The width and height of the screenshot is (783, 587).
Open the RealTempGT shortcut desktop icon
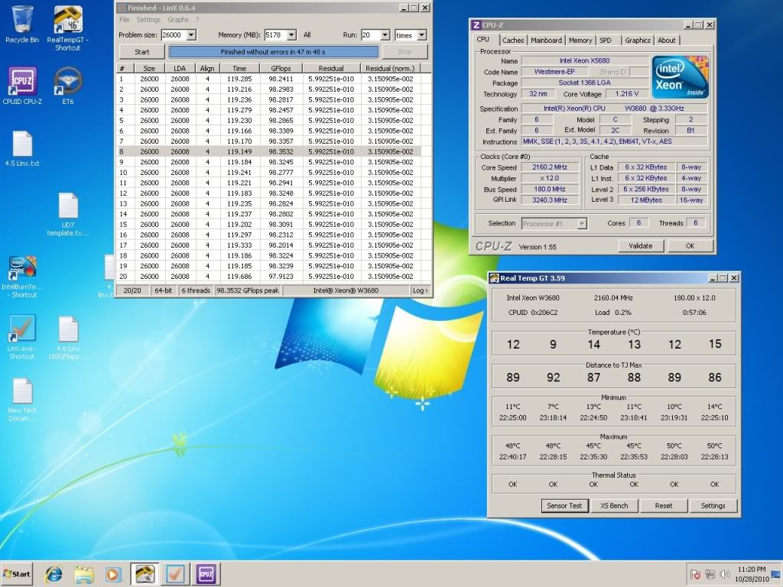tap(68, 28)
